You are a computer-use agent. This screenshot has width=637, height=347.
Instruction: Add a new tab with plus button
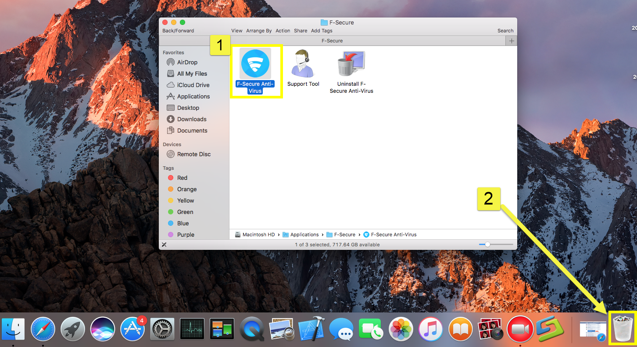point(511,41)
